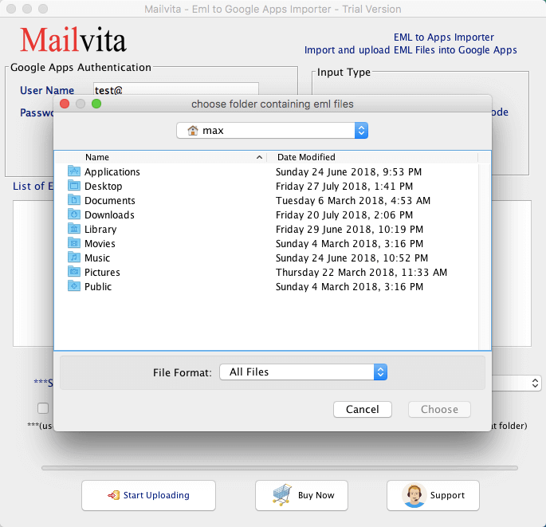Click the Support button
546x527 pixels.
point(433,495)
